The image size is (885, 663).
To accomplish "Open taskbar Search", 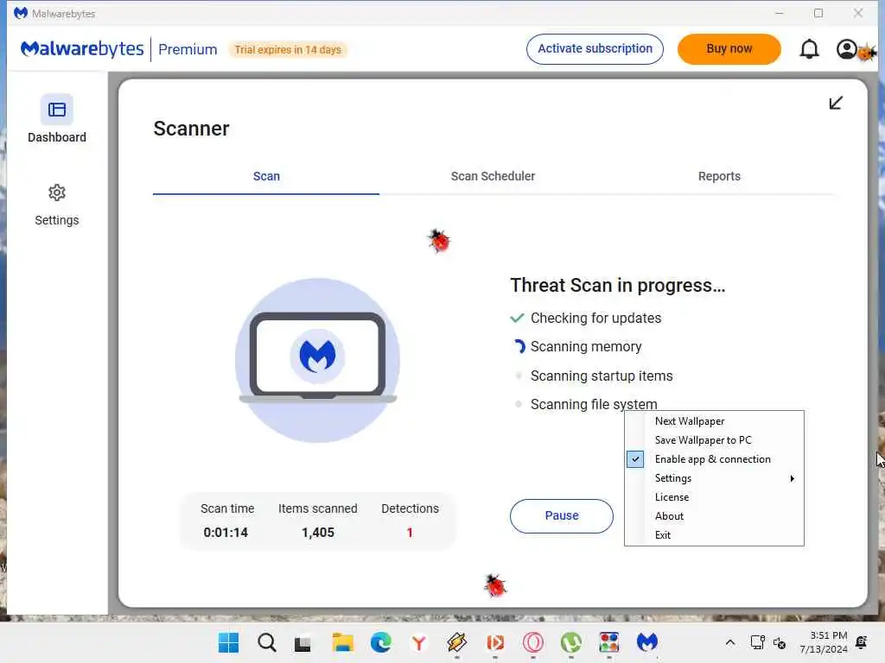I will click(x=266, y=642).
